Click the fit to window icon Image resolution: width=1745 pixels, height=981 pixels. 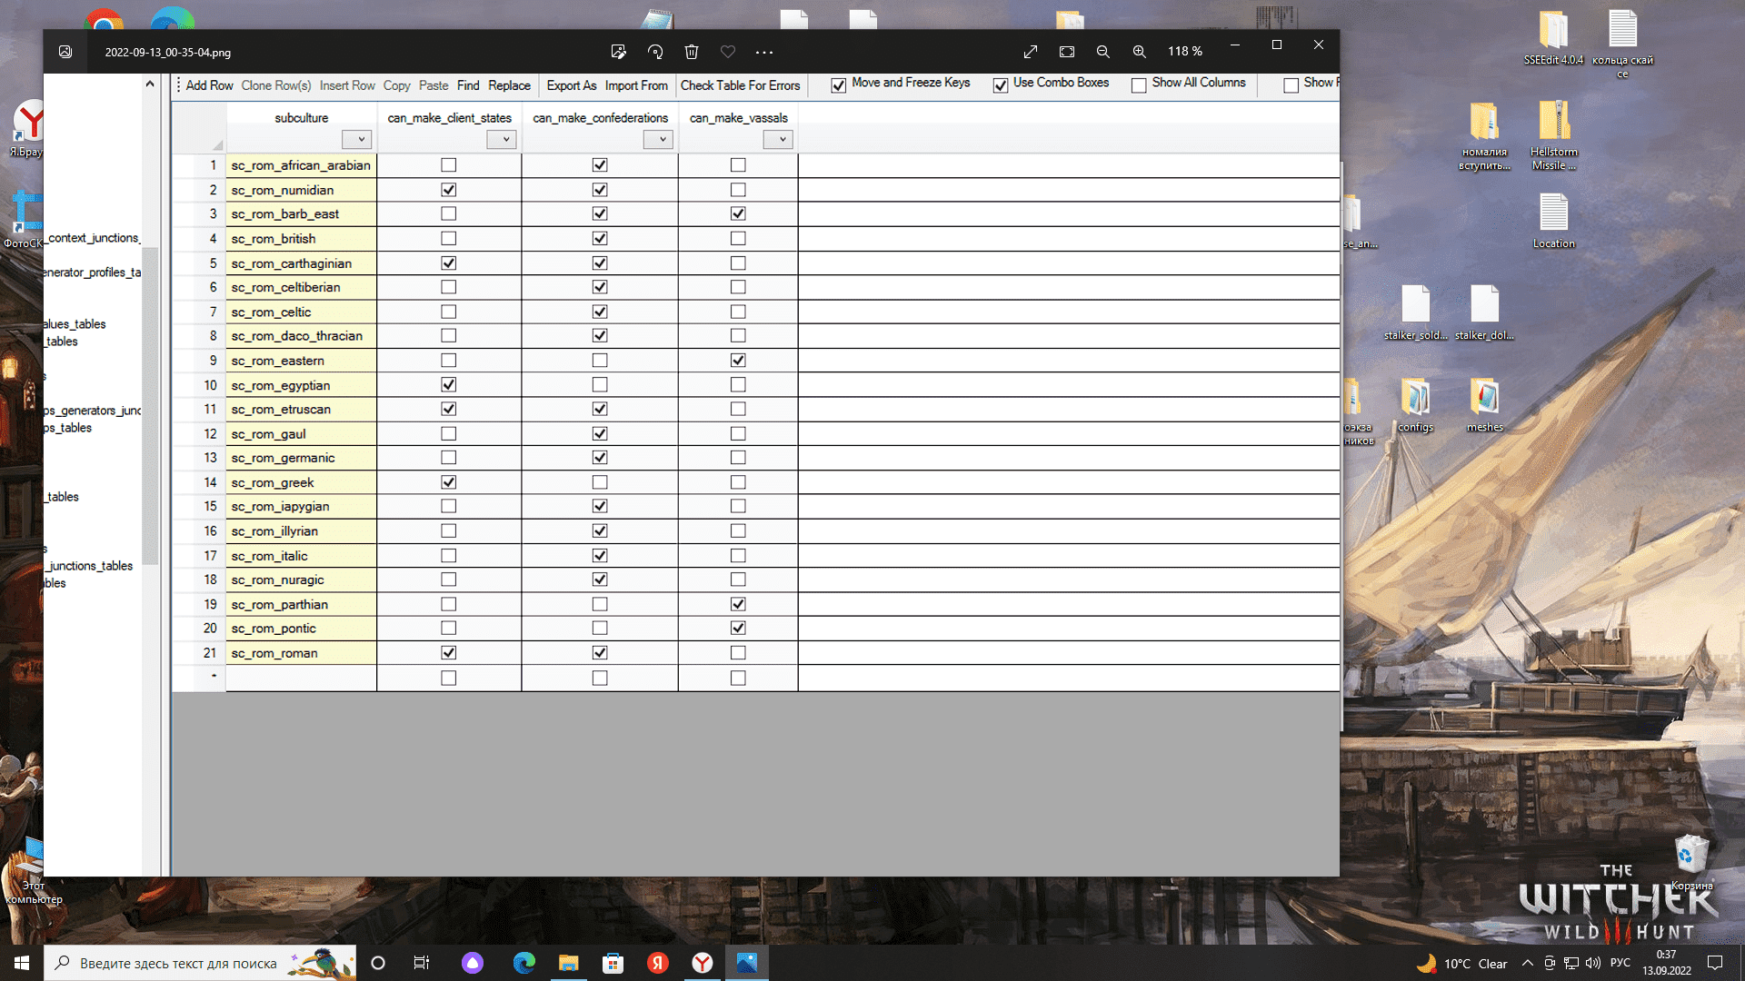tap(1067, 52)
